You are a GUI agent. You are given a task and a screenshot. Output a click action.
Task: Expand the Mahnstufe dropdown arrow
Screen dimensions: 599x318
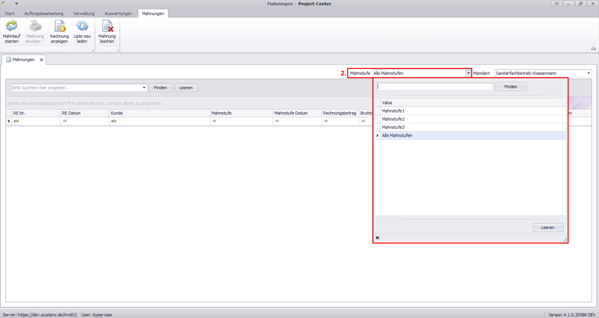pyautogui.click(x=468, y=74)
